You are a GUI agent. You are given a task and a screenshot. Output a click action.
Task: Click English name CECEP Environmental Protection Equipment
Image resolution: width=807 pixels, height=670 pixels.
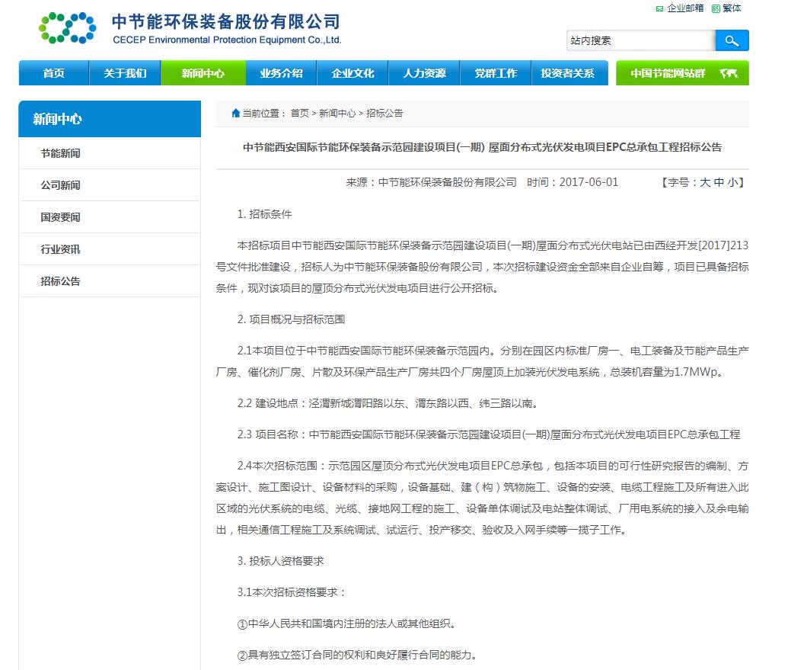227,40
